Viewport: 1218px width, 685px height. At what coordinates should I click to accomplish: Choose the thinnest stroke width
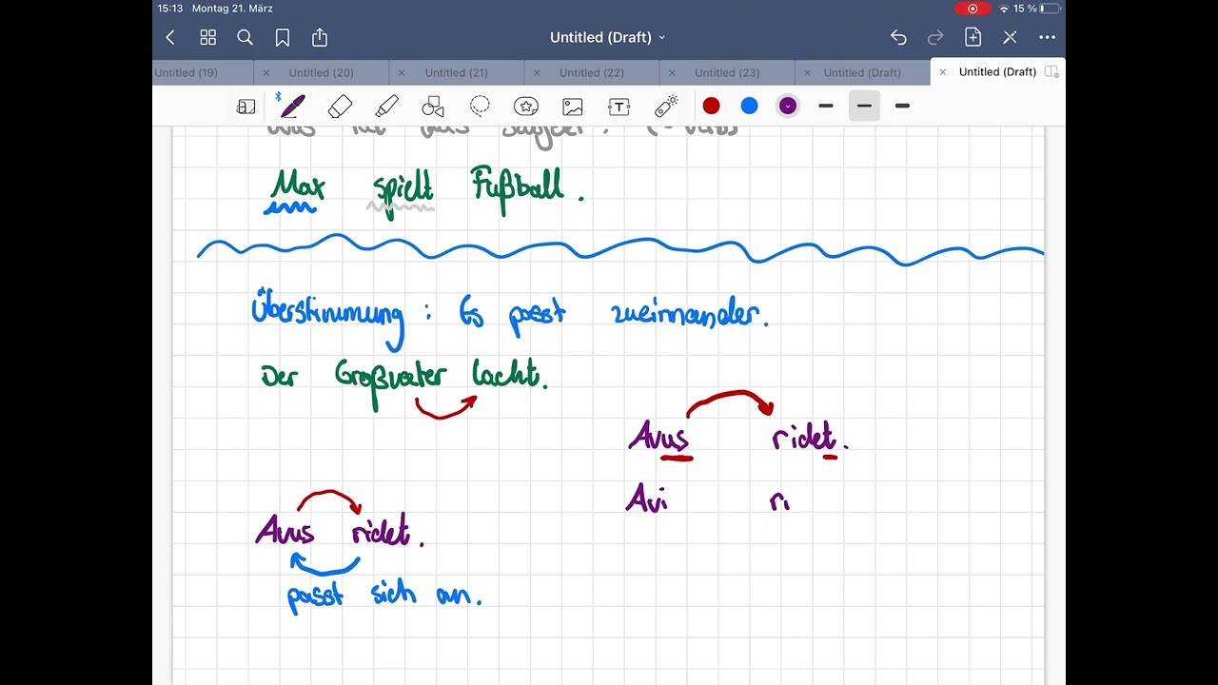(x=826, y=106)
